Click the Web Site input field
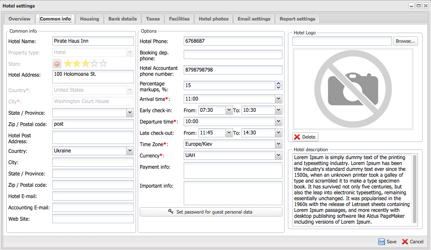The image size is (431, 250). [x=93, y=219]
